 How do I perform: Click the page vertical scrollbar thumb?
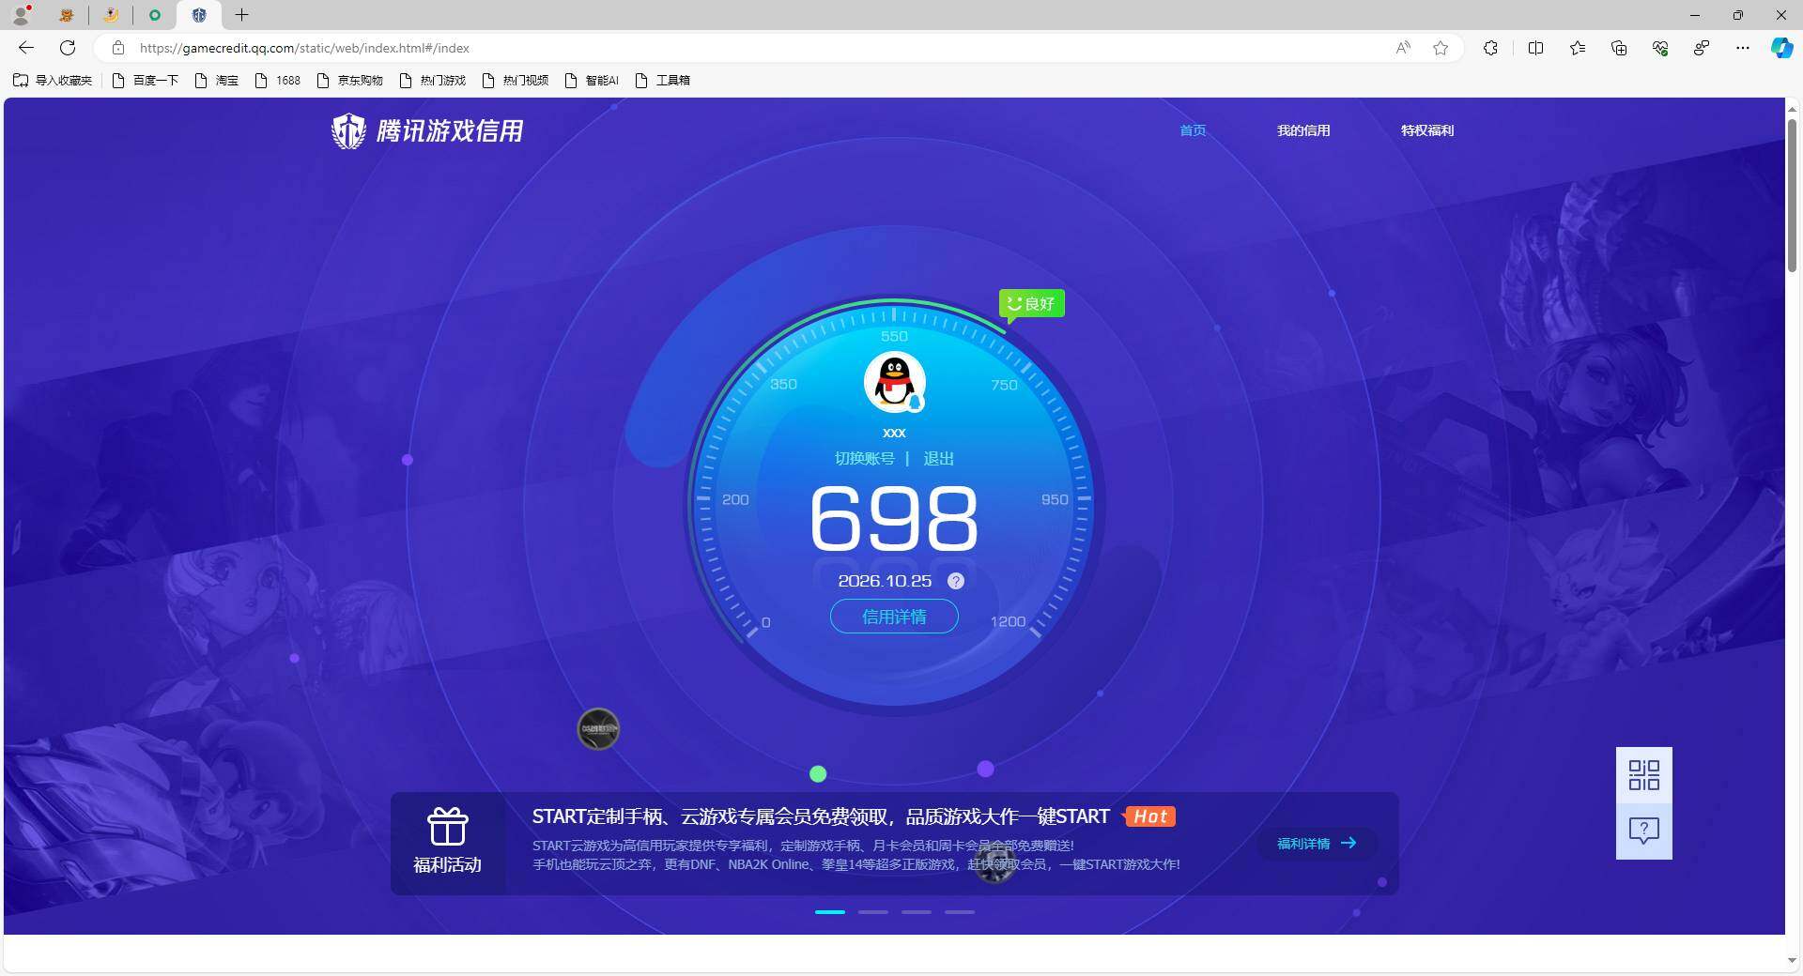click(1792, 194)
